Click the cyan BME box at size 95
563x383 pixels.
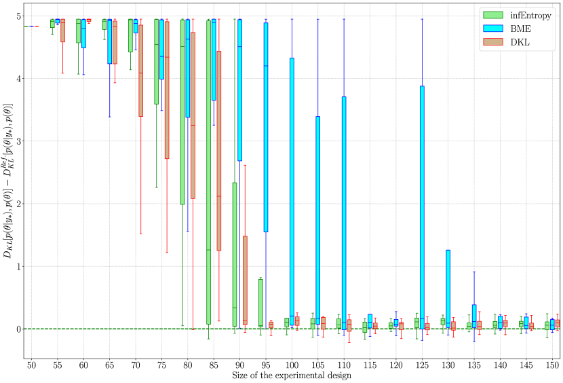(266, 127)
